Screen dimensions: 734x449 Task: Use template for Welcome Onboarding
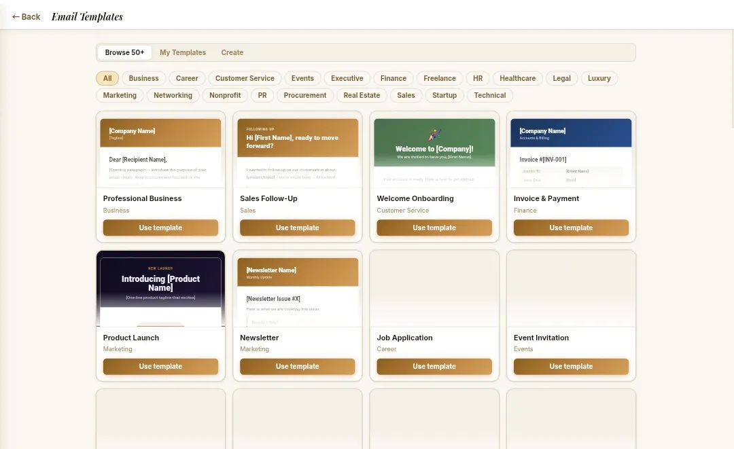point(434,228)
